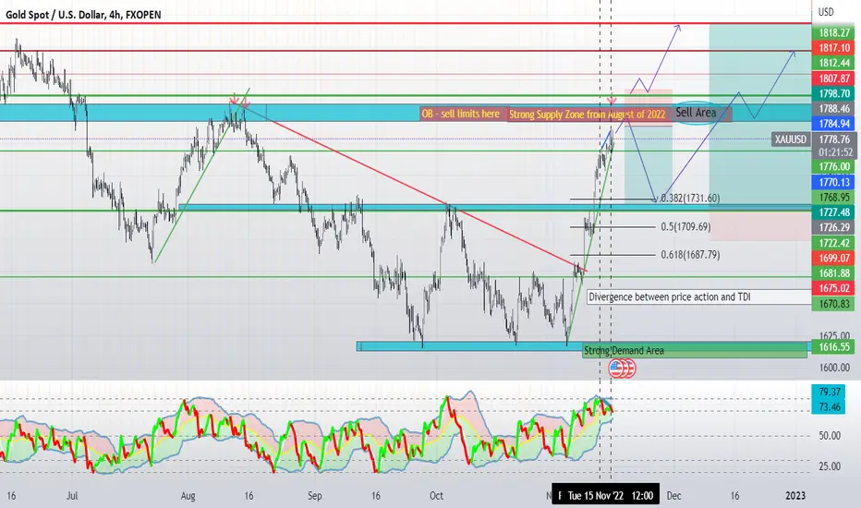Viewport: 861px width, 508px height.
Task: Click the 1818.27 price label
Action: (834, 33)
